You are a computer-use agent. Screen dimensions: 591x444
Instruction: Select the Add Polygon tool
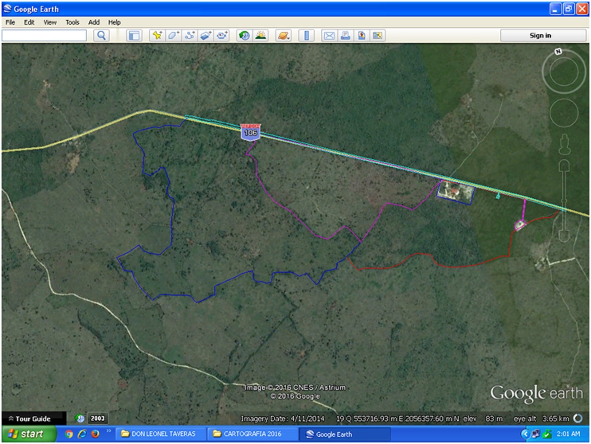[x=173, y=36]
